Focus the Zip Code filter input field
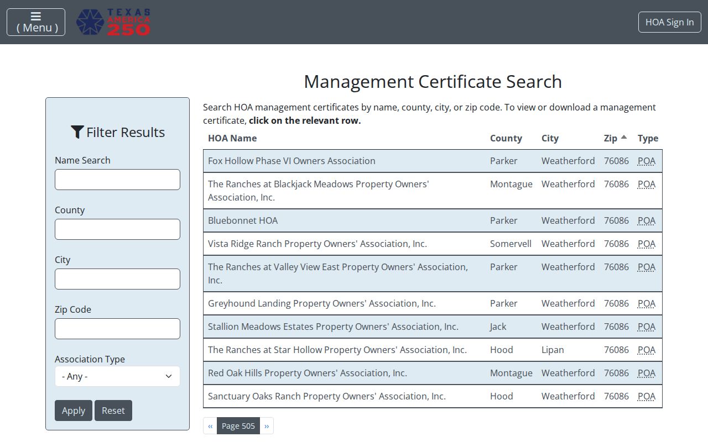The image size is (708, 442). [x=117, y=329]
